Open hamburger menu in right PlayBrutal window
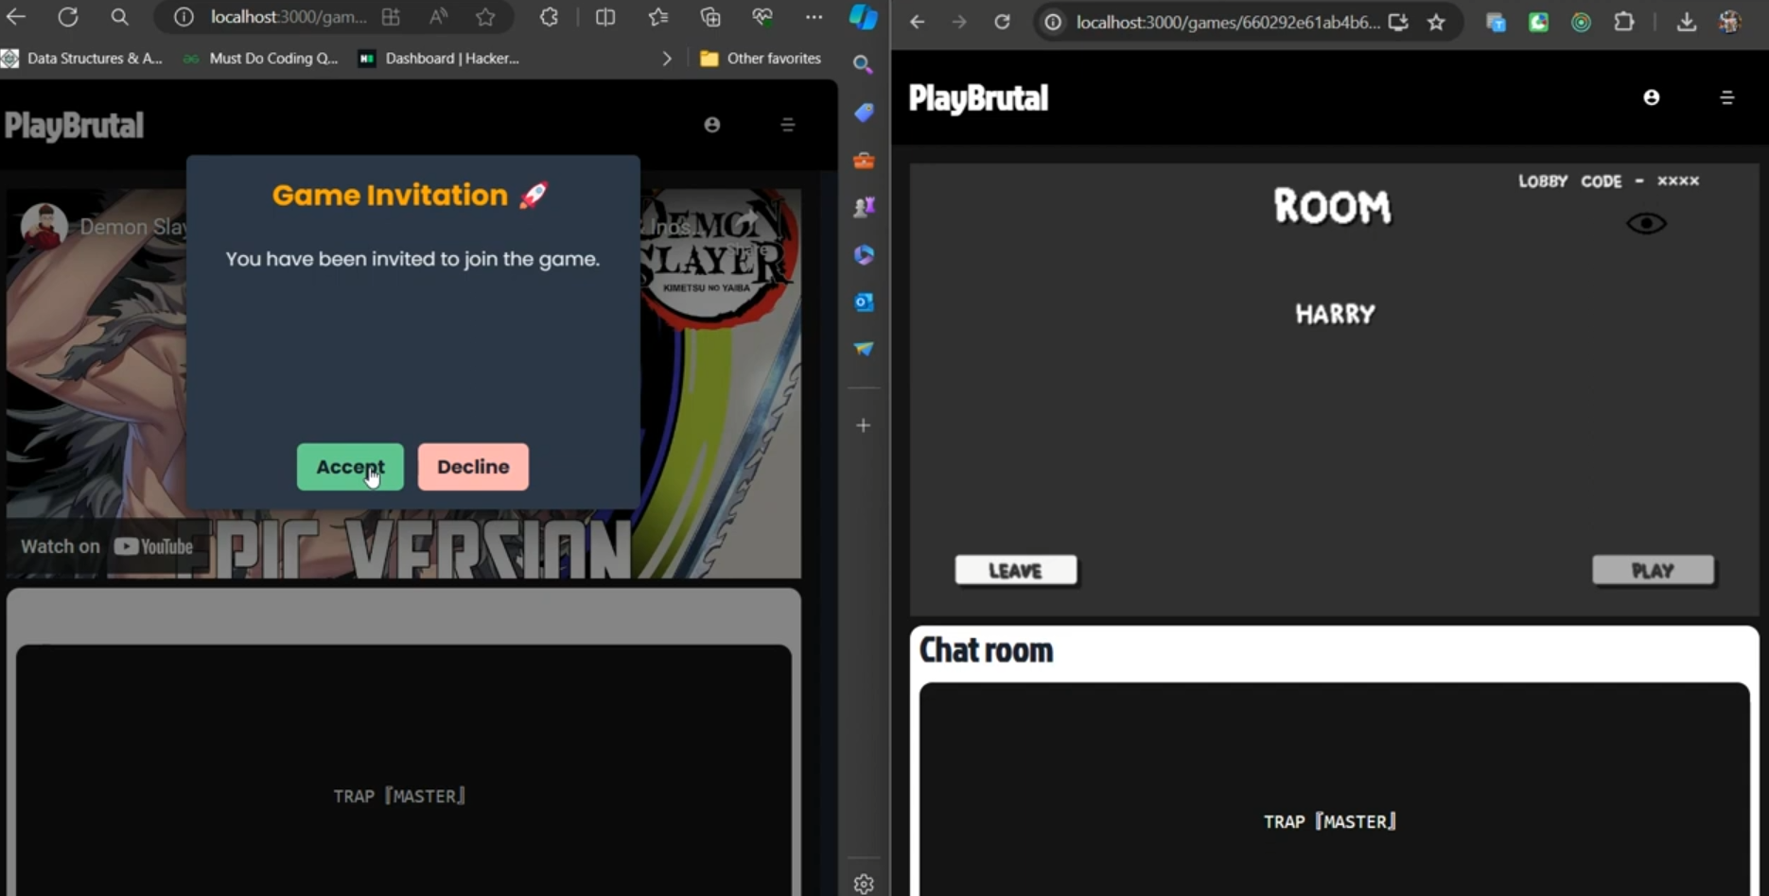Screen dimensions: 1769x896 click(1727, 97)
